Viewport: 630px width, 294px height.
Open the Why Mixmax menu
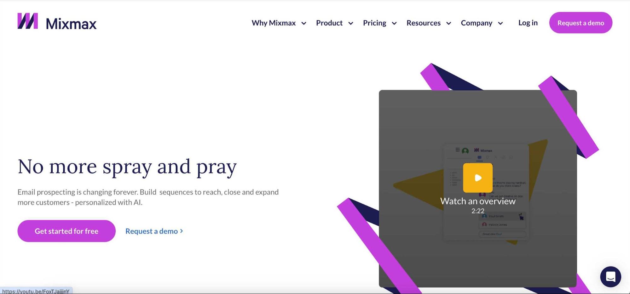274,23
